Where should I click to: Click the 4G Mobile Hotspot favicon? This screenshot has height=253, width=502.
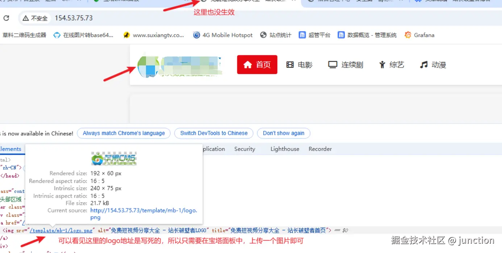[197, 35]
